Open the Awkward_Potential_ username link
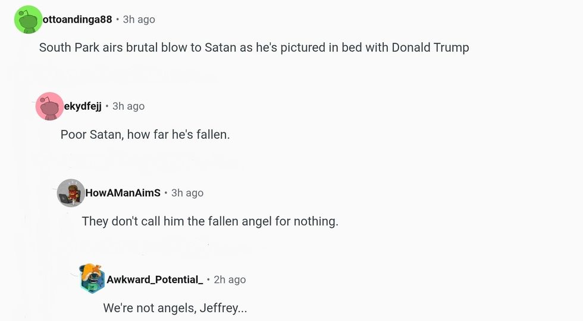The image size is (583, 321). (155, 279)
